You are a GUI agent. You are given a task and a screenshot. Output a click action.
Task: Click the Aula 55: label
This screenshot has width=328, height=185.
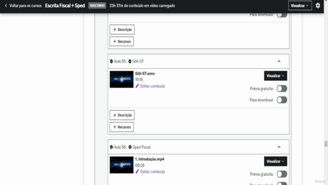120,61
